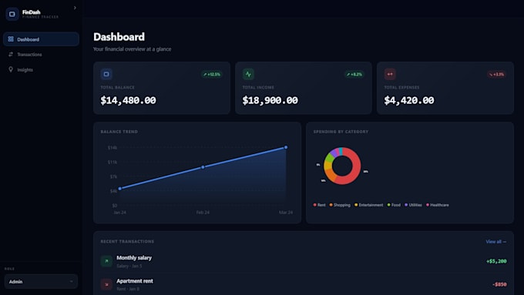The image size is (524, 295).
Task: Open the Admin role dropdown
Action: tap(41, 282)
